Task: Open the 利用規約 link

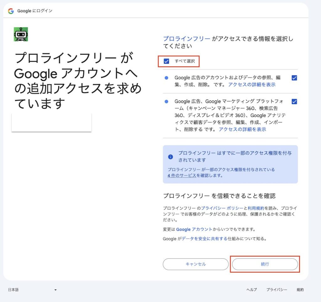Action: tap(256, 208)
